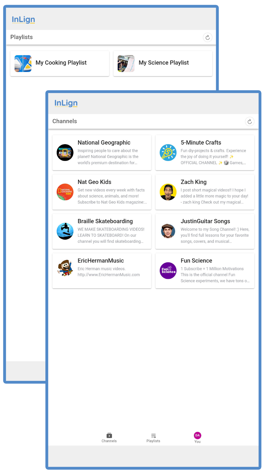Click Zach King channel avatar

coord(168,192)
